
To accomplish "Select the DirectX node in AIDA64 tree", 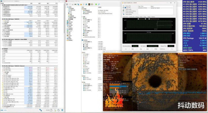I will tap(70, 31).
